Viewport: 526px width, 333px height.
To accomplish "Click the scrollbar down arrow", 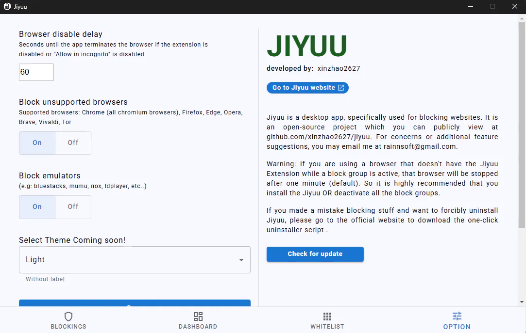I will (x=522, y=302).
